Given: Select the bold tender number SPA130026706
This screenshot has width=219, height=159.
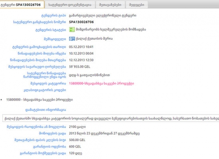Looking at the screenshot, I should point(81,22).
